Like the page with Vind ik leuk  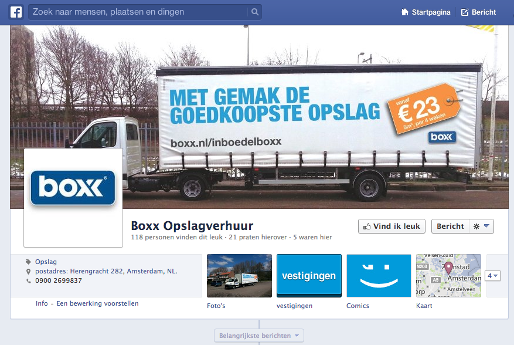pos(392,226)
